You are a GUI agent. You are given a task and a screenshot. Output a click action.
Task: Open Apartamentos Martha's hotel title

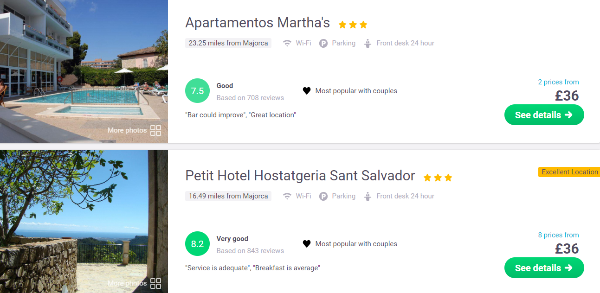pos(258,22)
